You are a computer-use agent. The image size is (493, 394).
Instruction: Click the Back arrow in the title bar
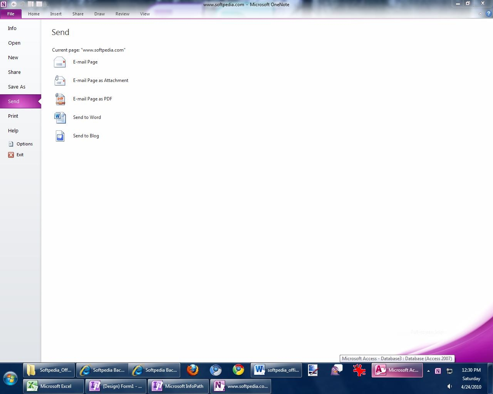click(x=13, y=4)
